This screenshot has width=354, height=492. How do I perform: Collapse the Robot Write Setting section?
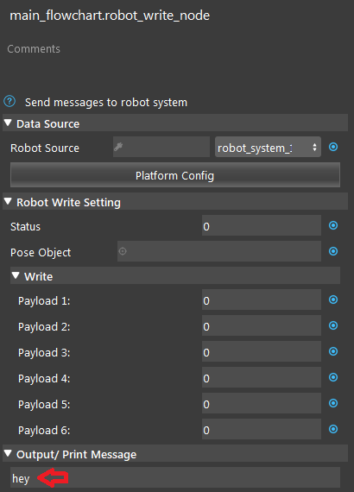8,201
